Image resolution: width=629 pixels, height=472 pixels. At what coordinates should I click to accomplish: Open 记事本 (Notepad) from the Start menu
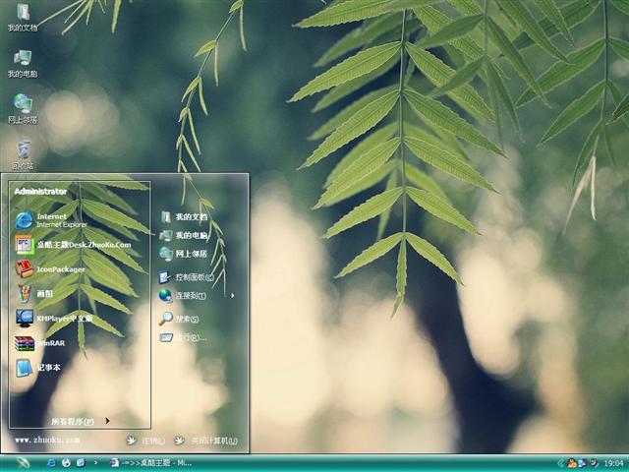point(47,368)
